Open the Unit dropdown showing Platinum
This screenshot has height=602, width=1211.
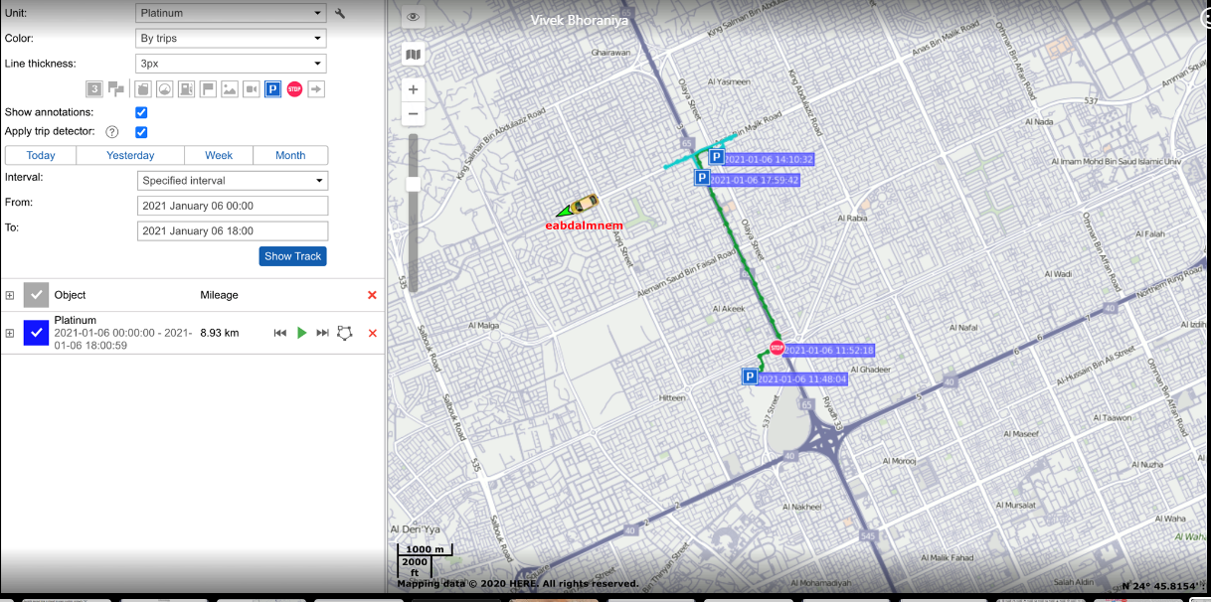[x=231, y=14]
